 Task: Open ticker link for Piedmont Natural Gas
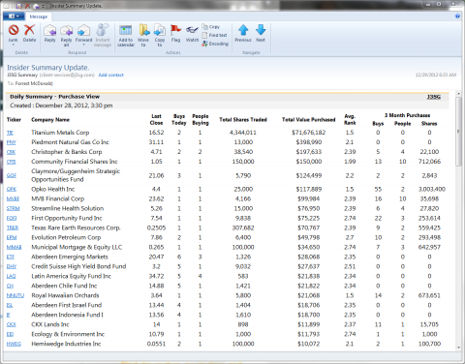pos(12,142)
